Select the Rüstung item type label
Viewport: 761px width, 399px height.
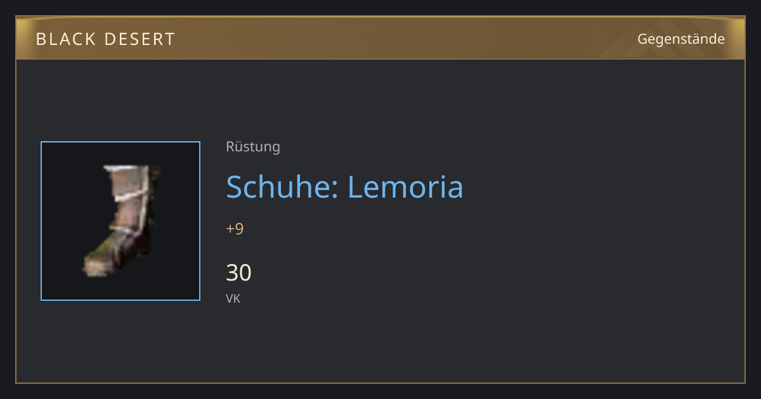tap(253, 147)
